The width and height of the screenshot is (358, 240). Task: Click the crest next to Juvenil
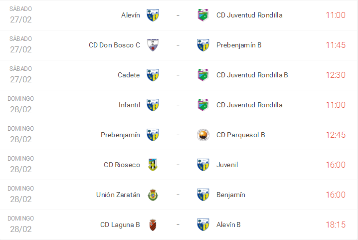click(203, 165)
